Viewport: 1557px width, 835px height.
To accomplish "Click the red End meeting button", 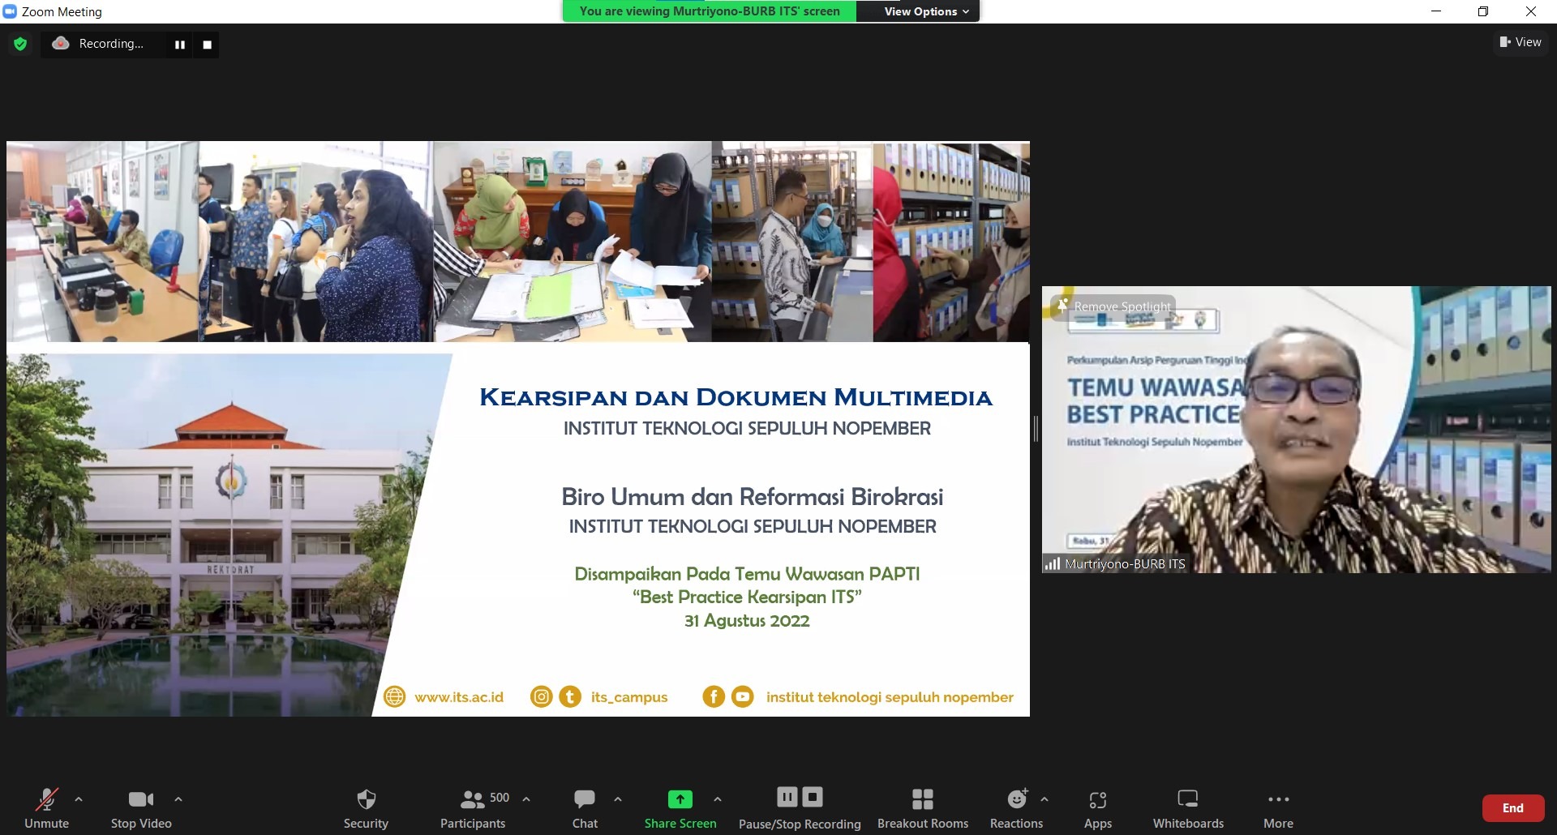I will click(1512, 808).
